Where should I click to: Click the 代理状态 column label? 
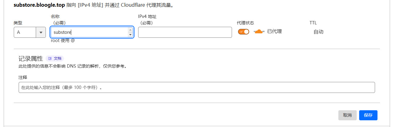pos(245,23)
